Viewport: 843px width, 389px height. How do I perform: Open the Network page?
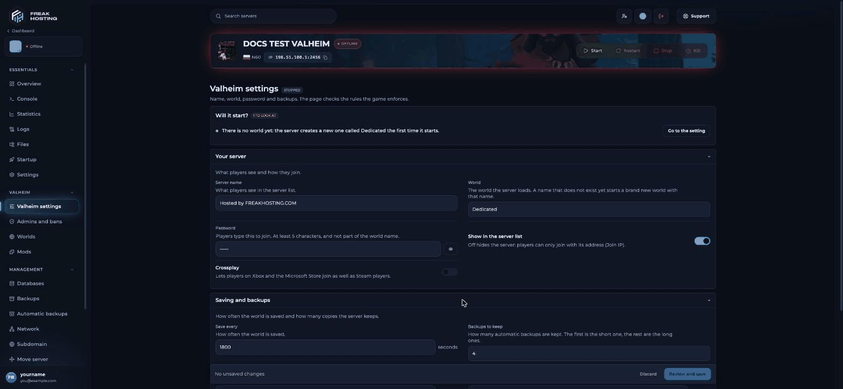tap(41, 329)
